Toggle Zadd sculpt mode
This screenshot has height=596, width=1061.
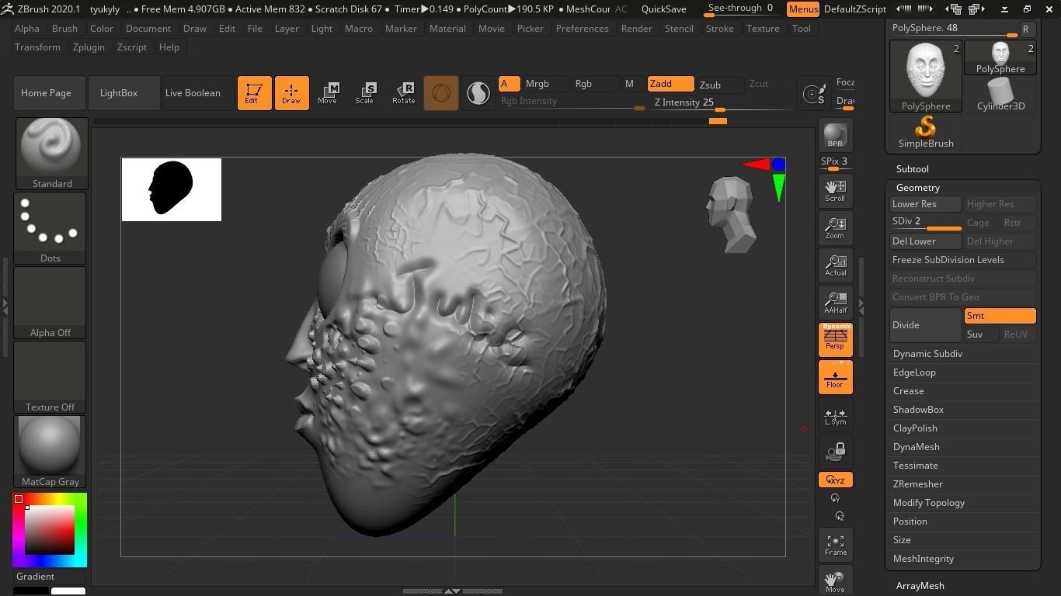pos(671,84)
